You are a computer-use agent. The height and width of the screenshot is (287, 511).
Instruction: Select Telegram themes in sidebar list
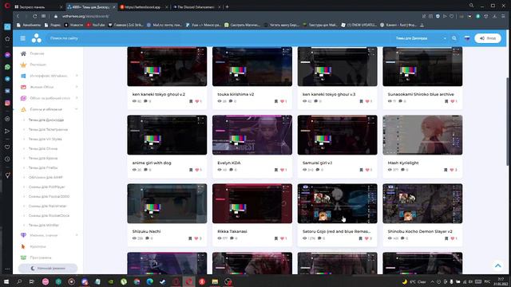(x=48, y=129)
